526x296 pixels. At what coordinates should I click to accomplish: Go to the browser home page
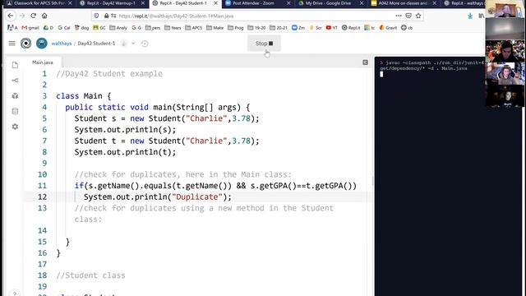point(44,16)
